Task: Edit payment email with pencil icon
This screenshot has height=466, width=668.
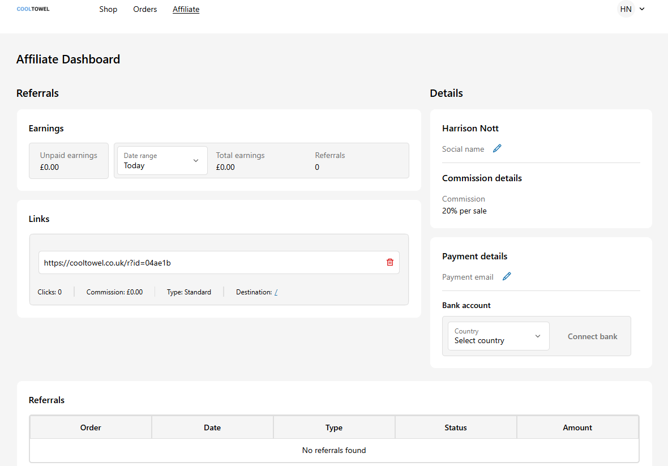Action: (507, 276)
